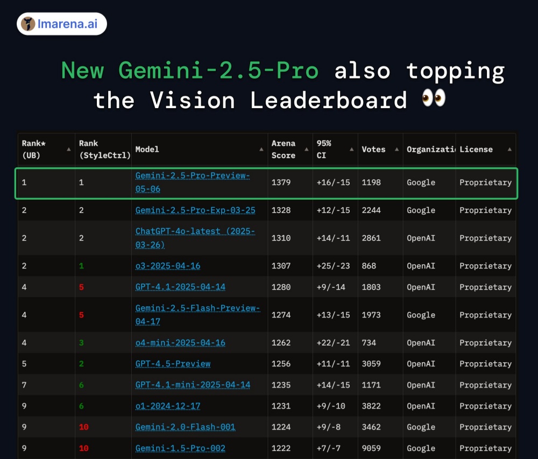The image size is (538, 459).
Task: Sort by Votes using the header arrow
Action: (x=396, y=149)
